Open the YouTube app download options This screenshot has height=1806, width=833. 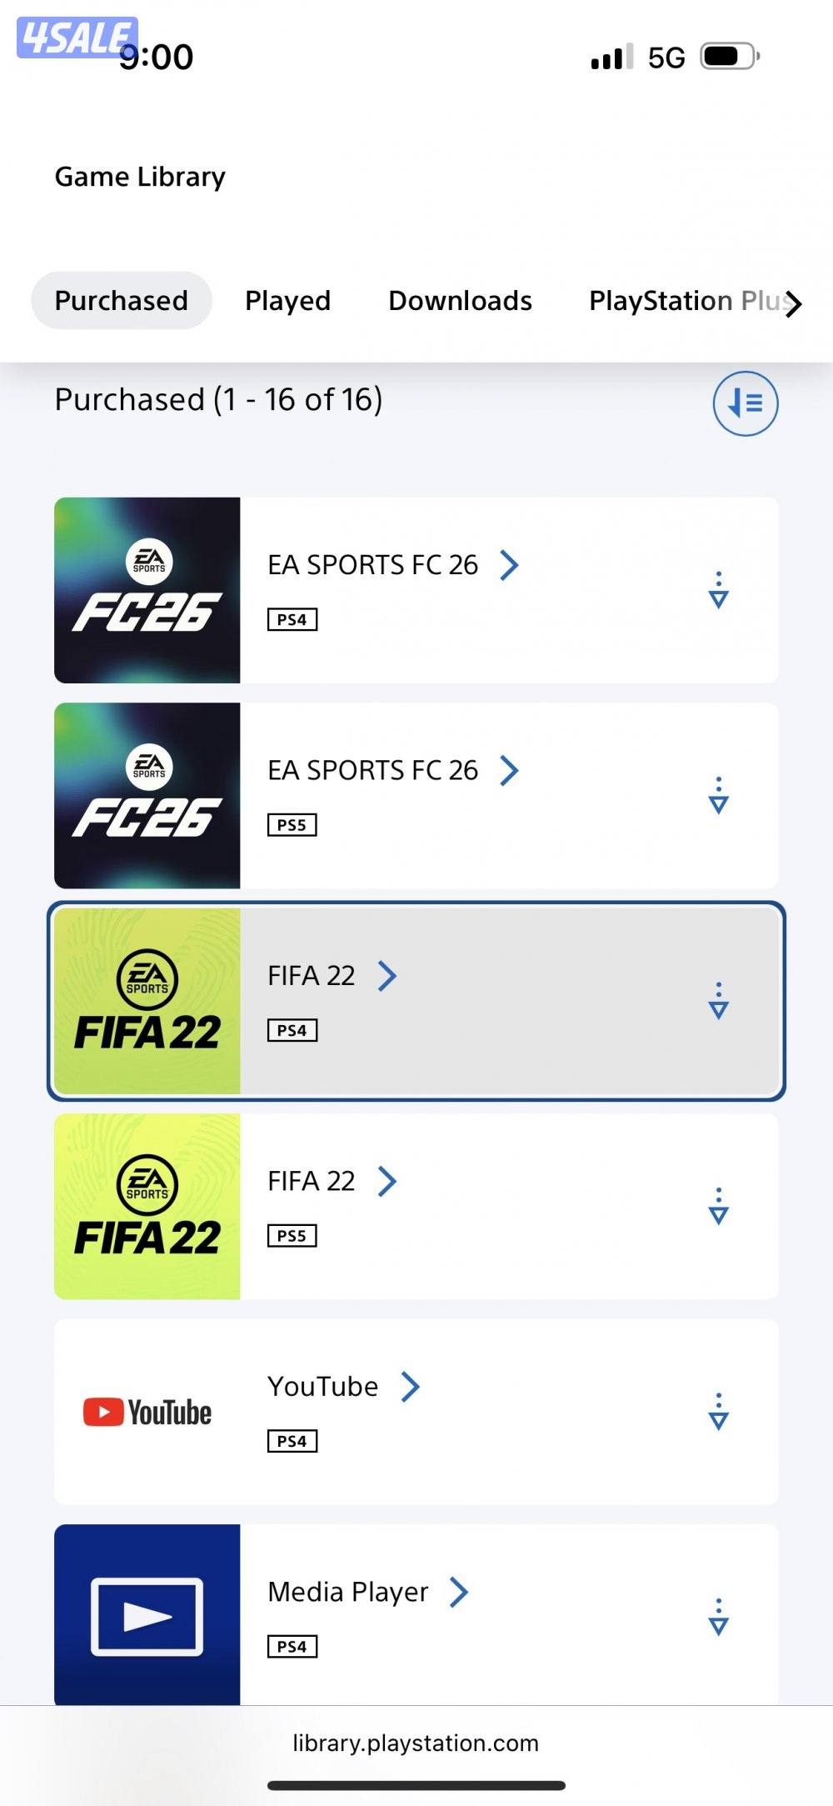pos(718,1411)
